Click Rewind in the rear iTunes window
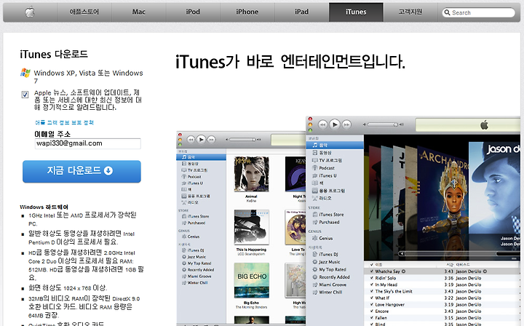524x326 pixels. 191,140
